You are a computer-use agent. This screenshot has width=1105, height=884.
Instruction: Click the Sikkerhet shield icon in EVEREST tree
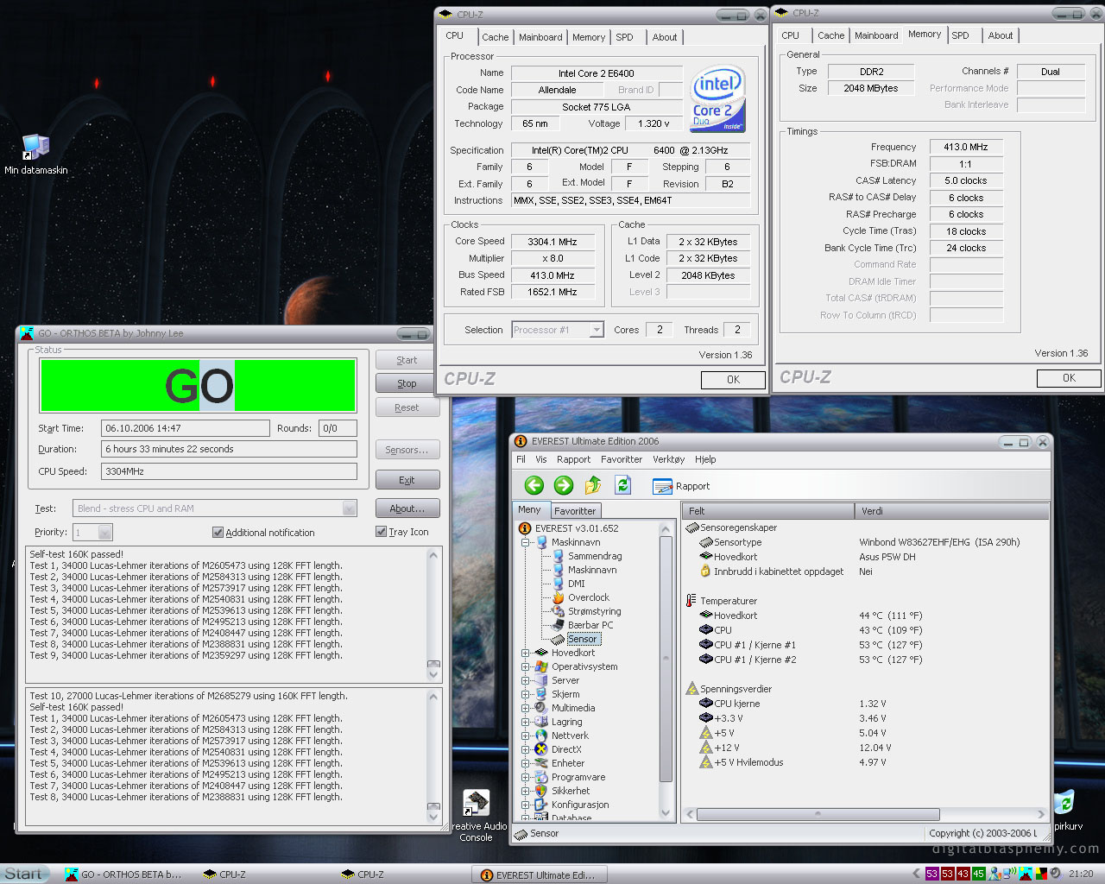tap(540, 791)
